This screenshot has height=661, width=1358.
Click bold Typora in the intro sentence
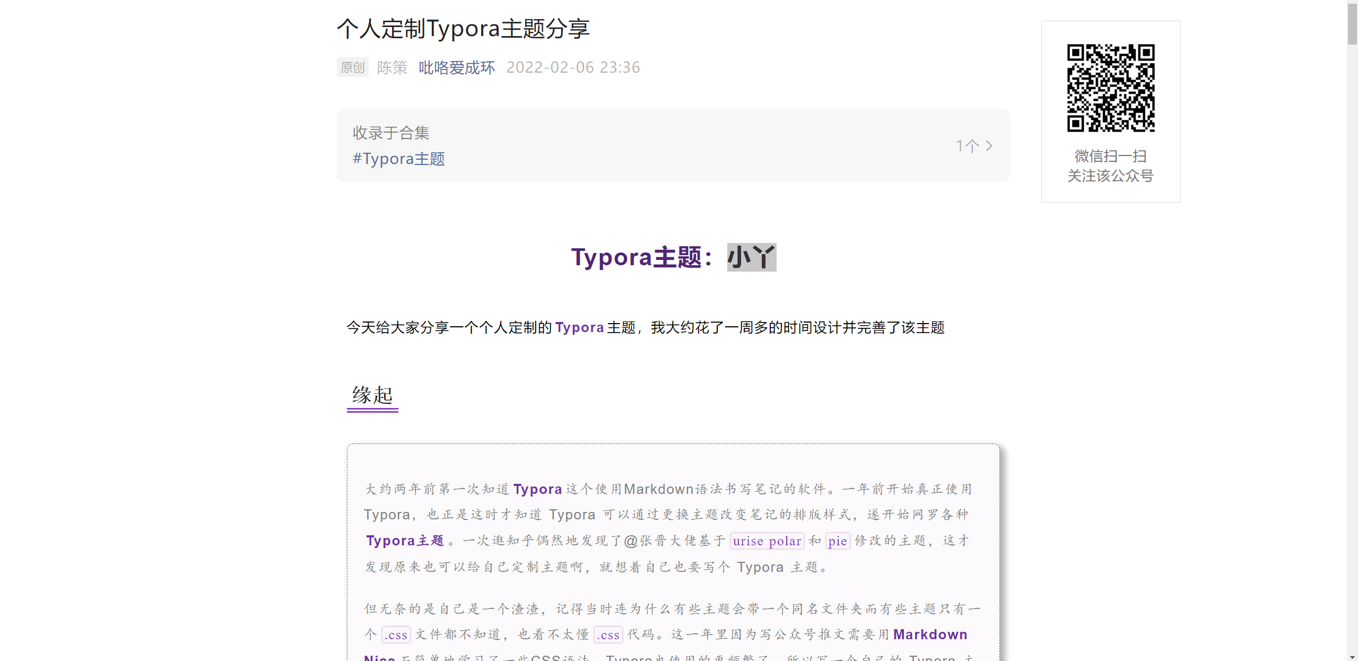[580, 327]
